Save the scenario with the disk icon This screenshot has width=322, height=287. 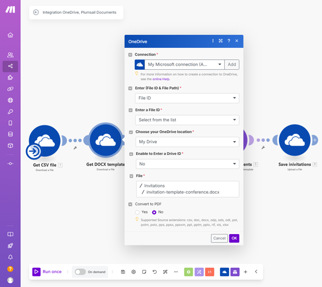(x=123, y=272)
